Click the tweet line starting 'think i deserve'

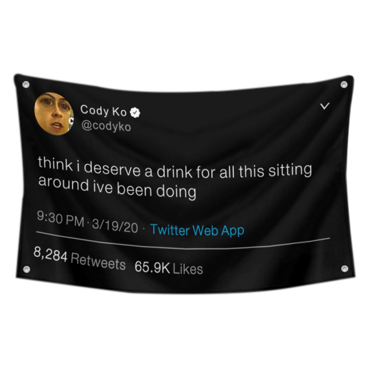click(x=175, y=168)
